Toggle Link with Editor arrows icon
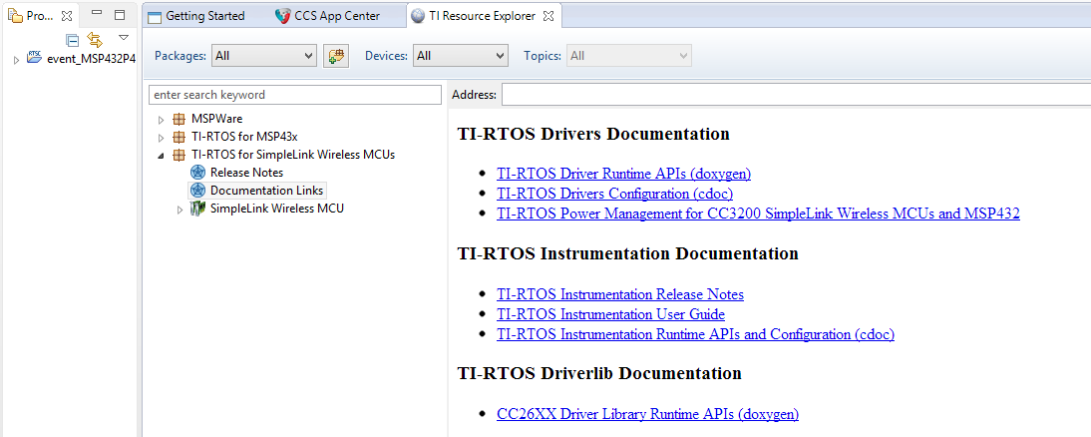1091x437 pixels. point(95,40)
